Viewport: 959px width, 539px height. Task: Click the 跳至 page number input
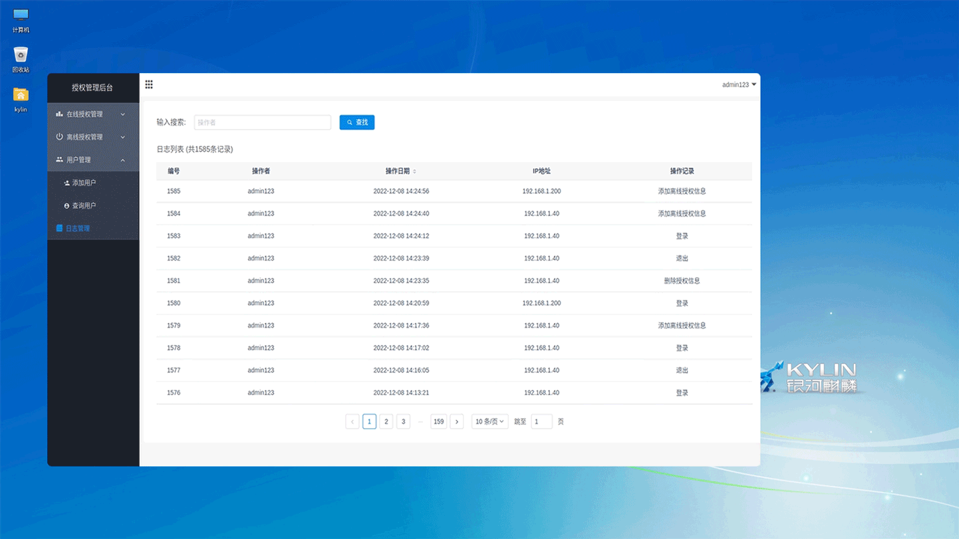pos(541,421)
